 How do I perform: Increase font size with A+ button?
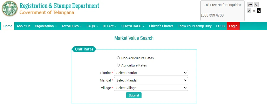click(x=250, y=5)
